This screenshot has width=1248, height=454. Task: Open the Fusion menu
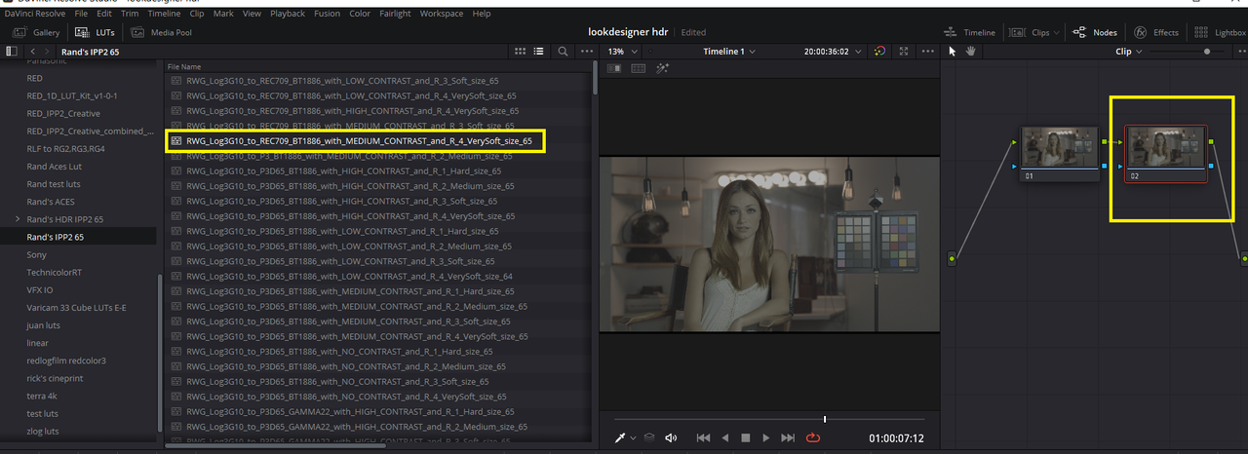point(326,14)
